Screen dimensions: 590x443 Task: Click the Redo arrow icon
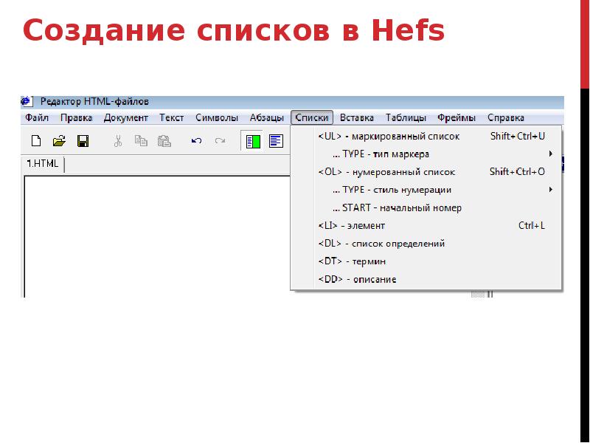click(x=219, y=140)
